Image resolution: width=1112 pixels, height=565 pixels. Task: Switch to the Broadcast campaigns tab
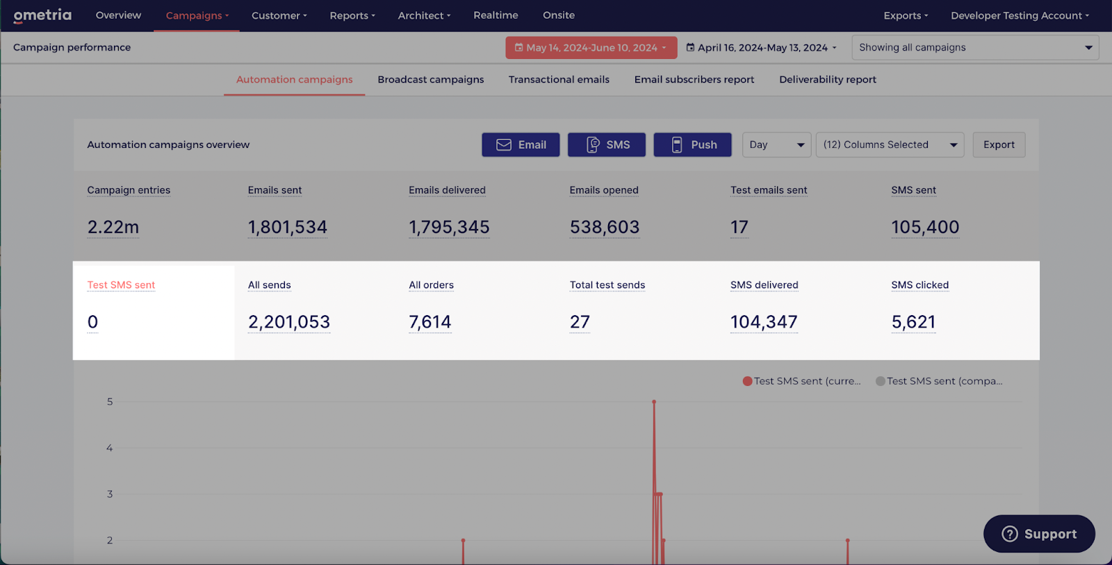[431, 80]
